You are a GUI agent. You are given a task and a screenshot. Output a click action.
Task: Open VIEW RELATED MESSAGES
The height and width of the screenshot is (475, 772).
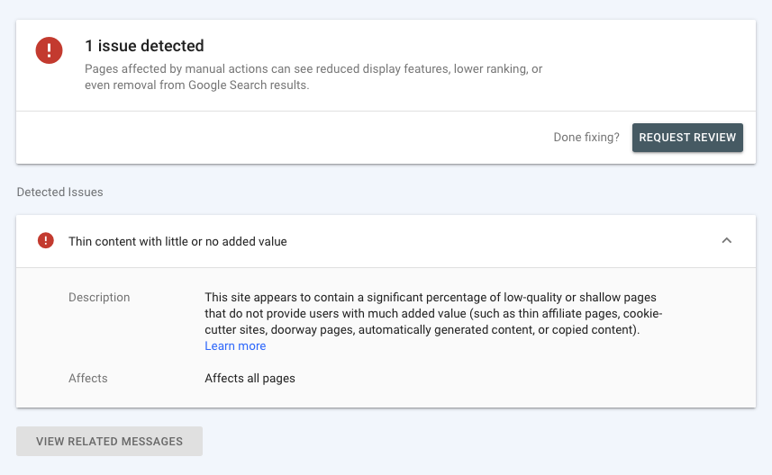(109, 441)
